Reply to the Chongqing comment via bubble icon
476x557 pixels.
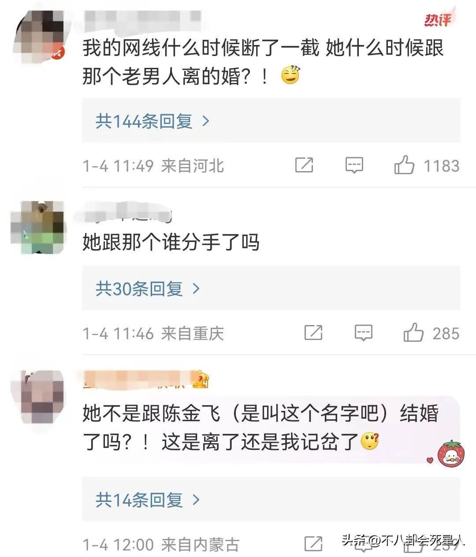click(364, 333)
